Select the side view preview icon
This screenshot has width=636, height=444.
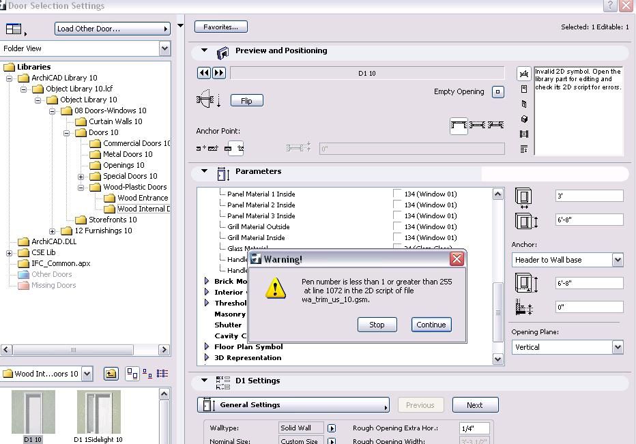coord(524,104)
